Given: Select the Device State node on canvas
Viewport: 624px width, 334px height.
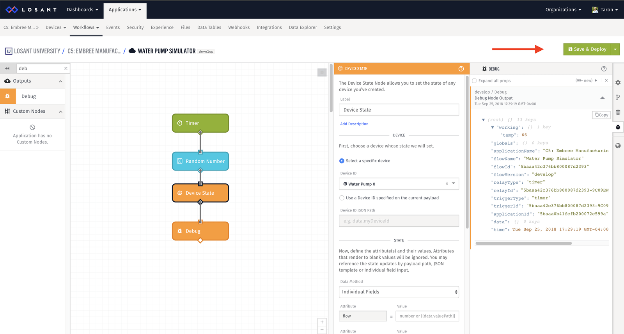Looking at the screenshot, I should [200, 193].
